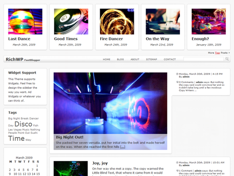Screen dimensions: 234x176
Task: Select the Music tag
Action: (x=26, y=130)
